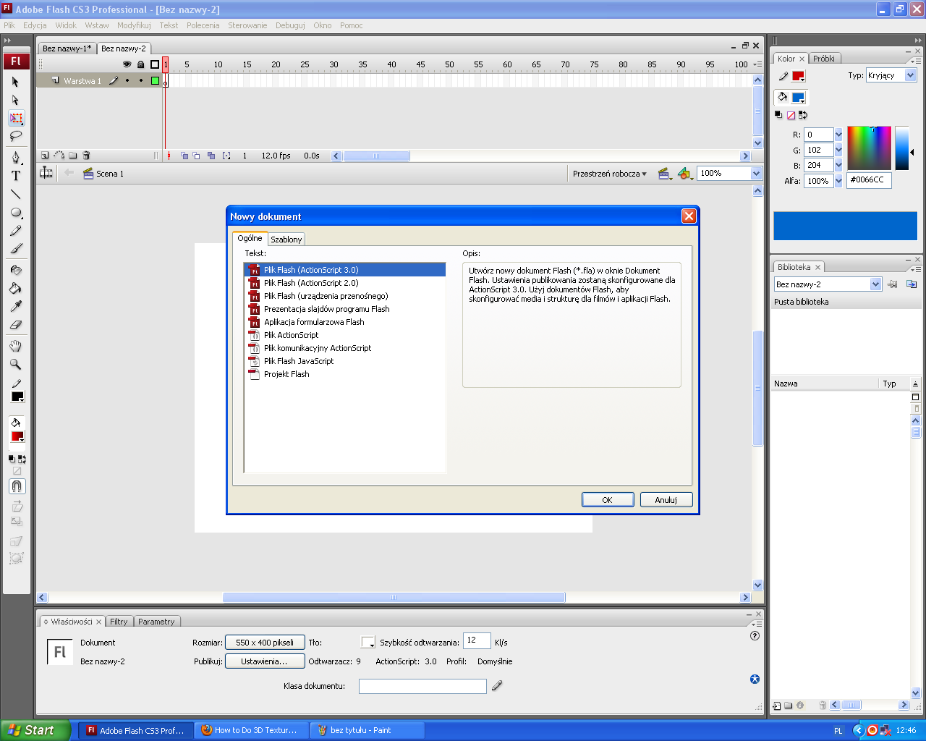Open the stage zoom 100% dropdown

click(x=757, y=174)
